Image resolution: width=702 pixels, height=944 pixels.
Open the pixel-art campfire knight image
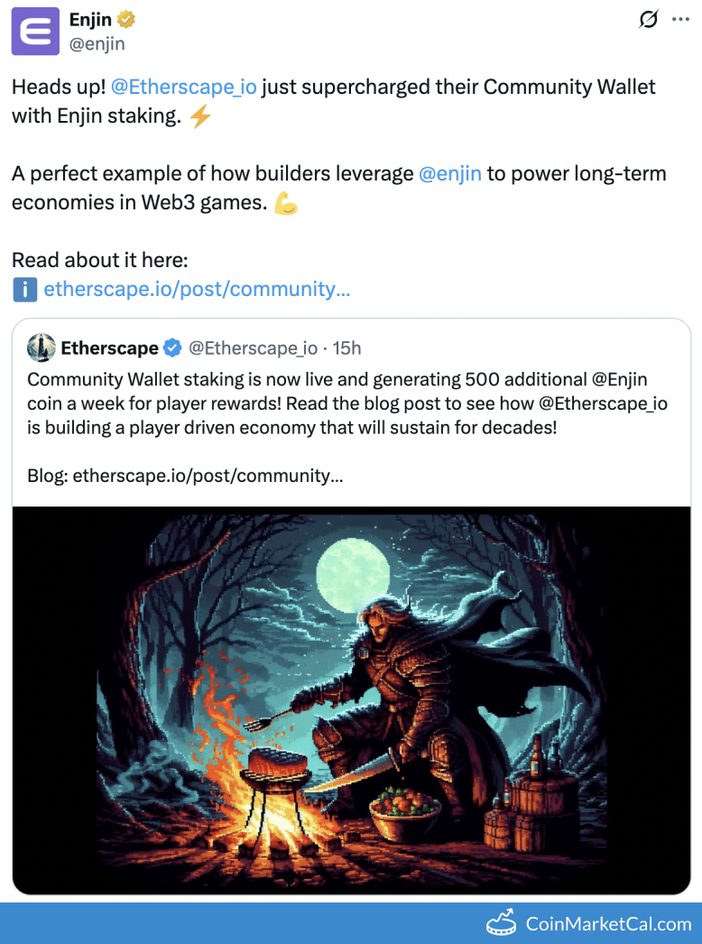pos(351,699)
